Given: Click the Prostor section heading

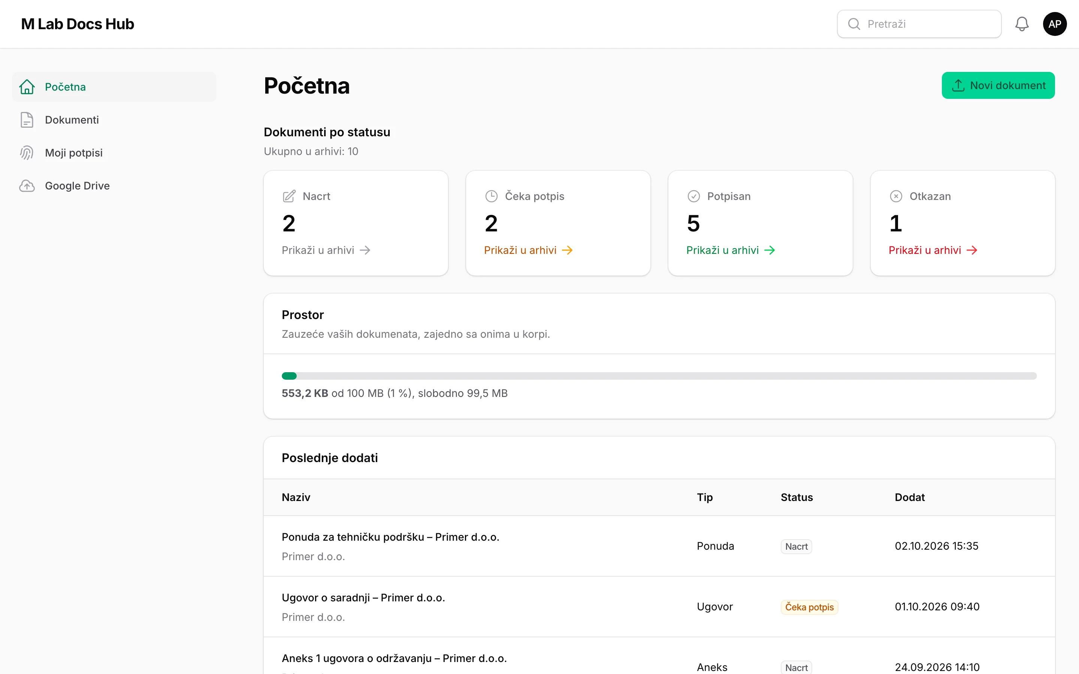Looking at the screenshot, I should click(x=303, y=315).
